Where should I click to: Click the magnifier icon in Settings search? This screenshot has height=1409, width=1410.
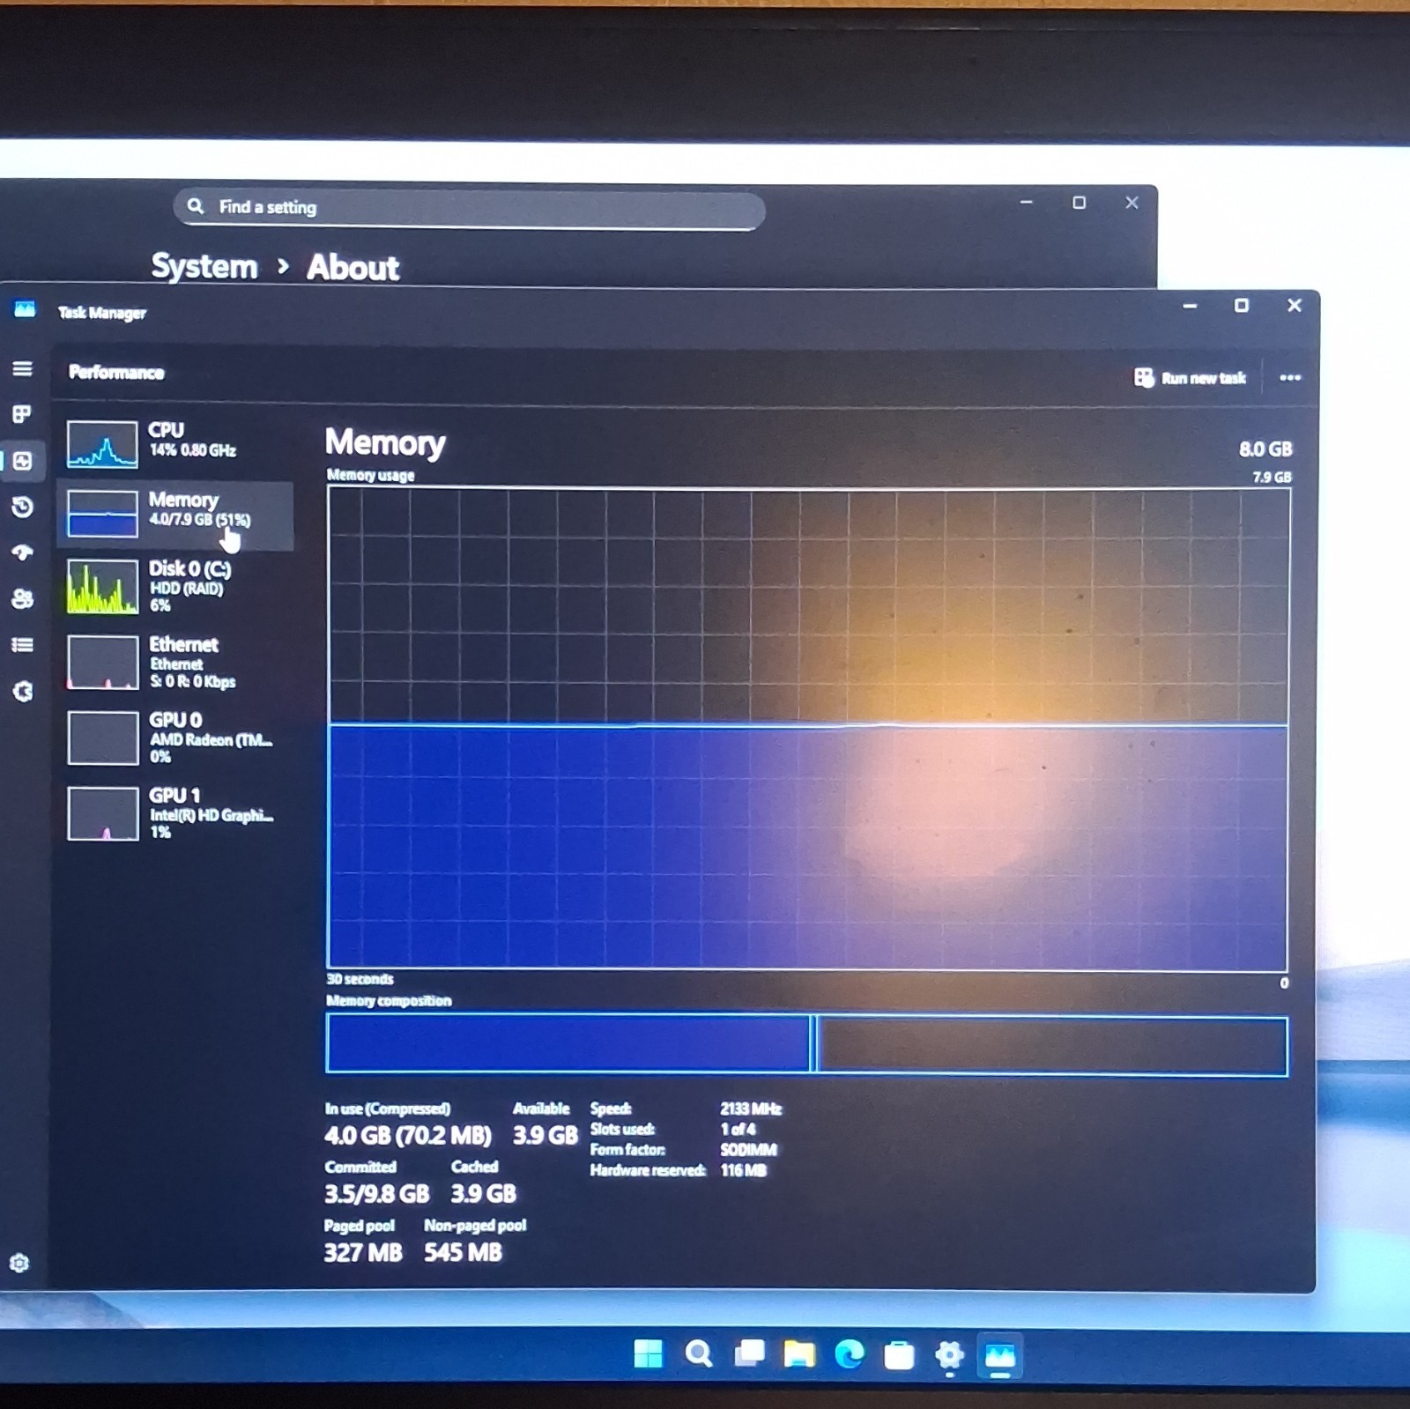pyautogui.click(x=196, y=206)
